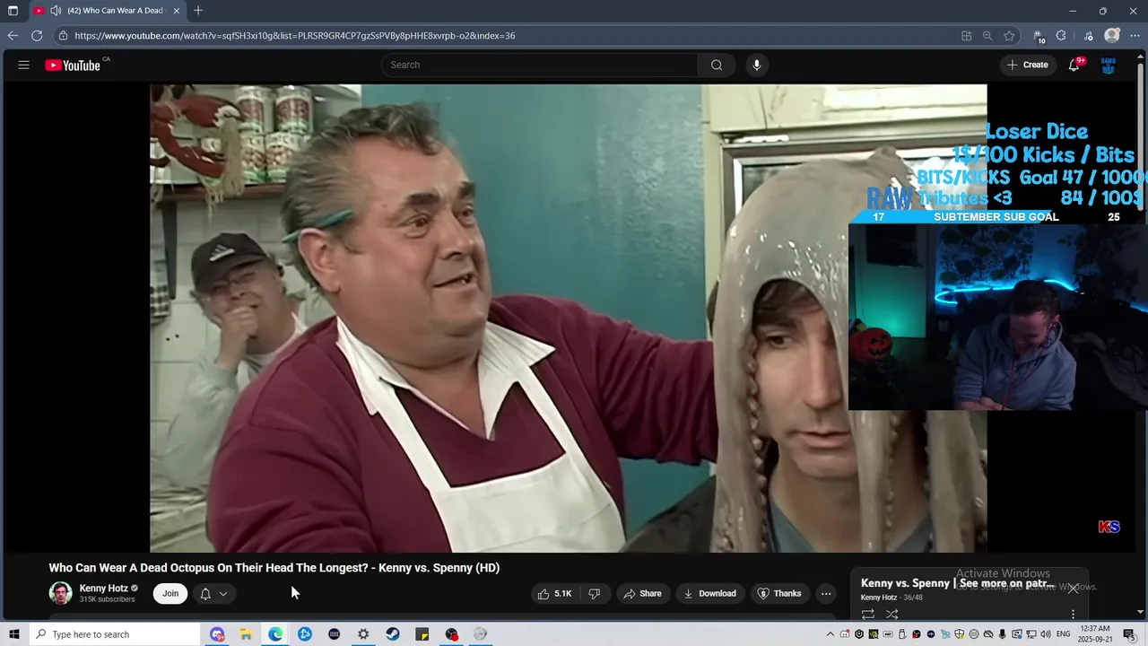Open the Kenny Hotz channel name link
This screenshot has height=646, width=1148.
103,589
